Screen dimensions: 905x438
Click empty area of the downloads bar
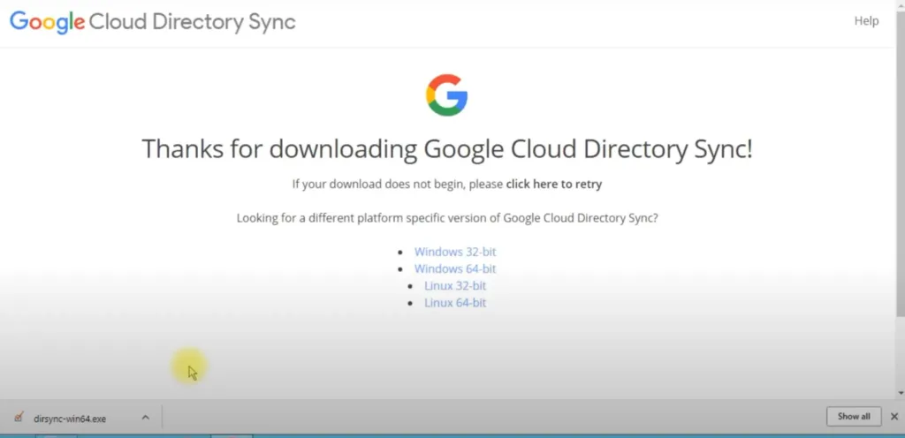[x=486, y=418]
